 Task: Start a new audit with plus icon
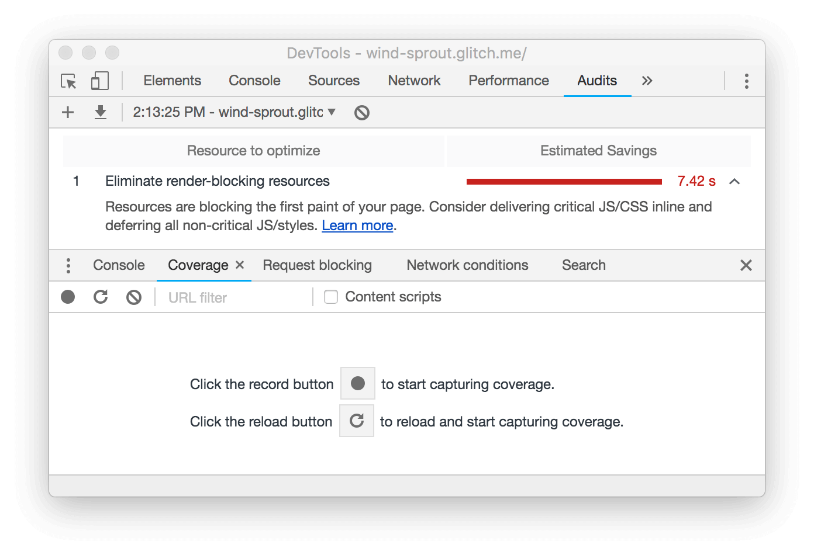pos(68,112)
